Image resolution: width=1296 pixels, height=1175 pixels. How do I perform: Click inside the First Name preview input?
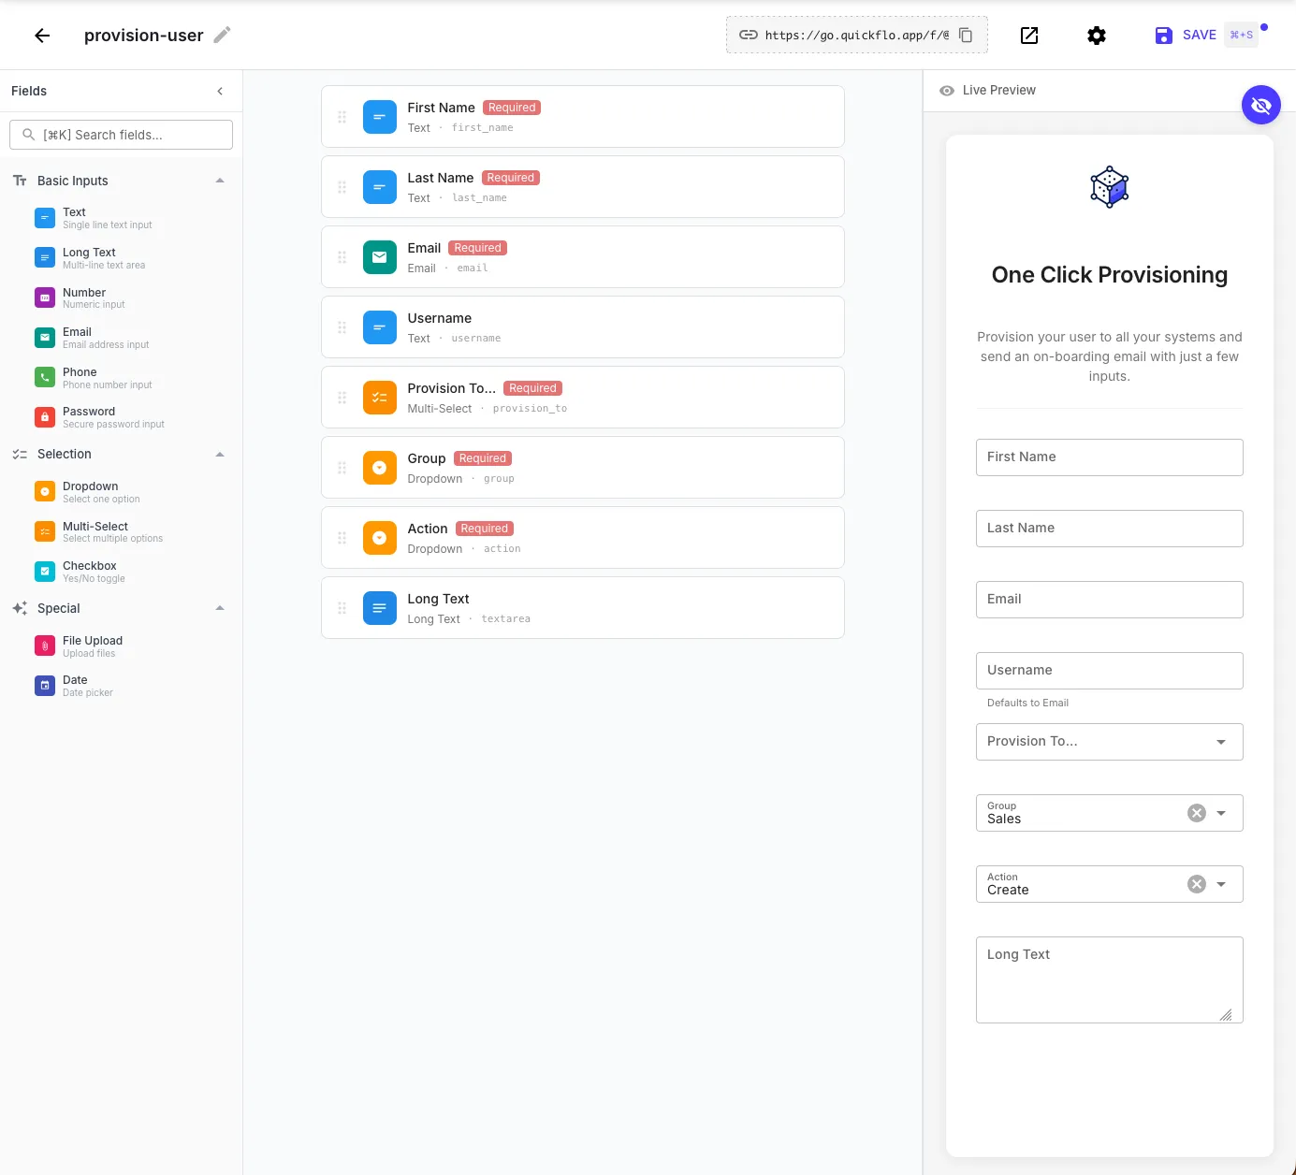1109,457
